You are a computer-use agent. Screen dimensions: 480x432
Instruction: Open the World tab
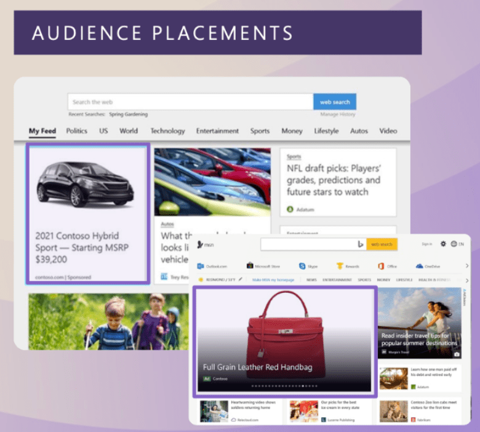click(129, 131)
